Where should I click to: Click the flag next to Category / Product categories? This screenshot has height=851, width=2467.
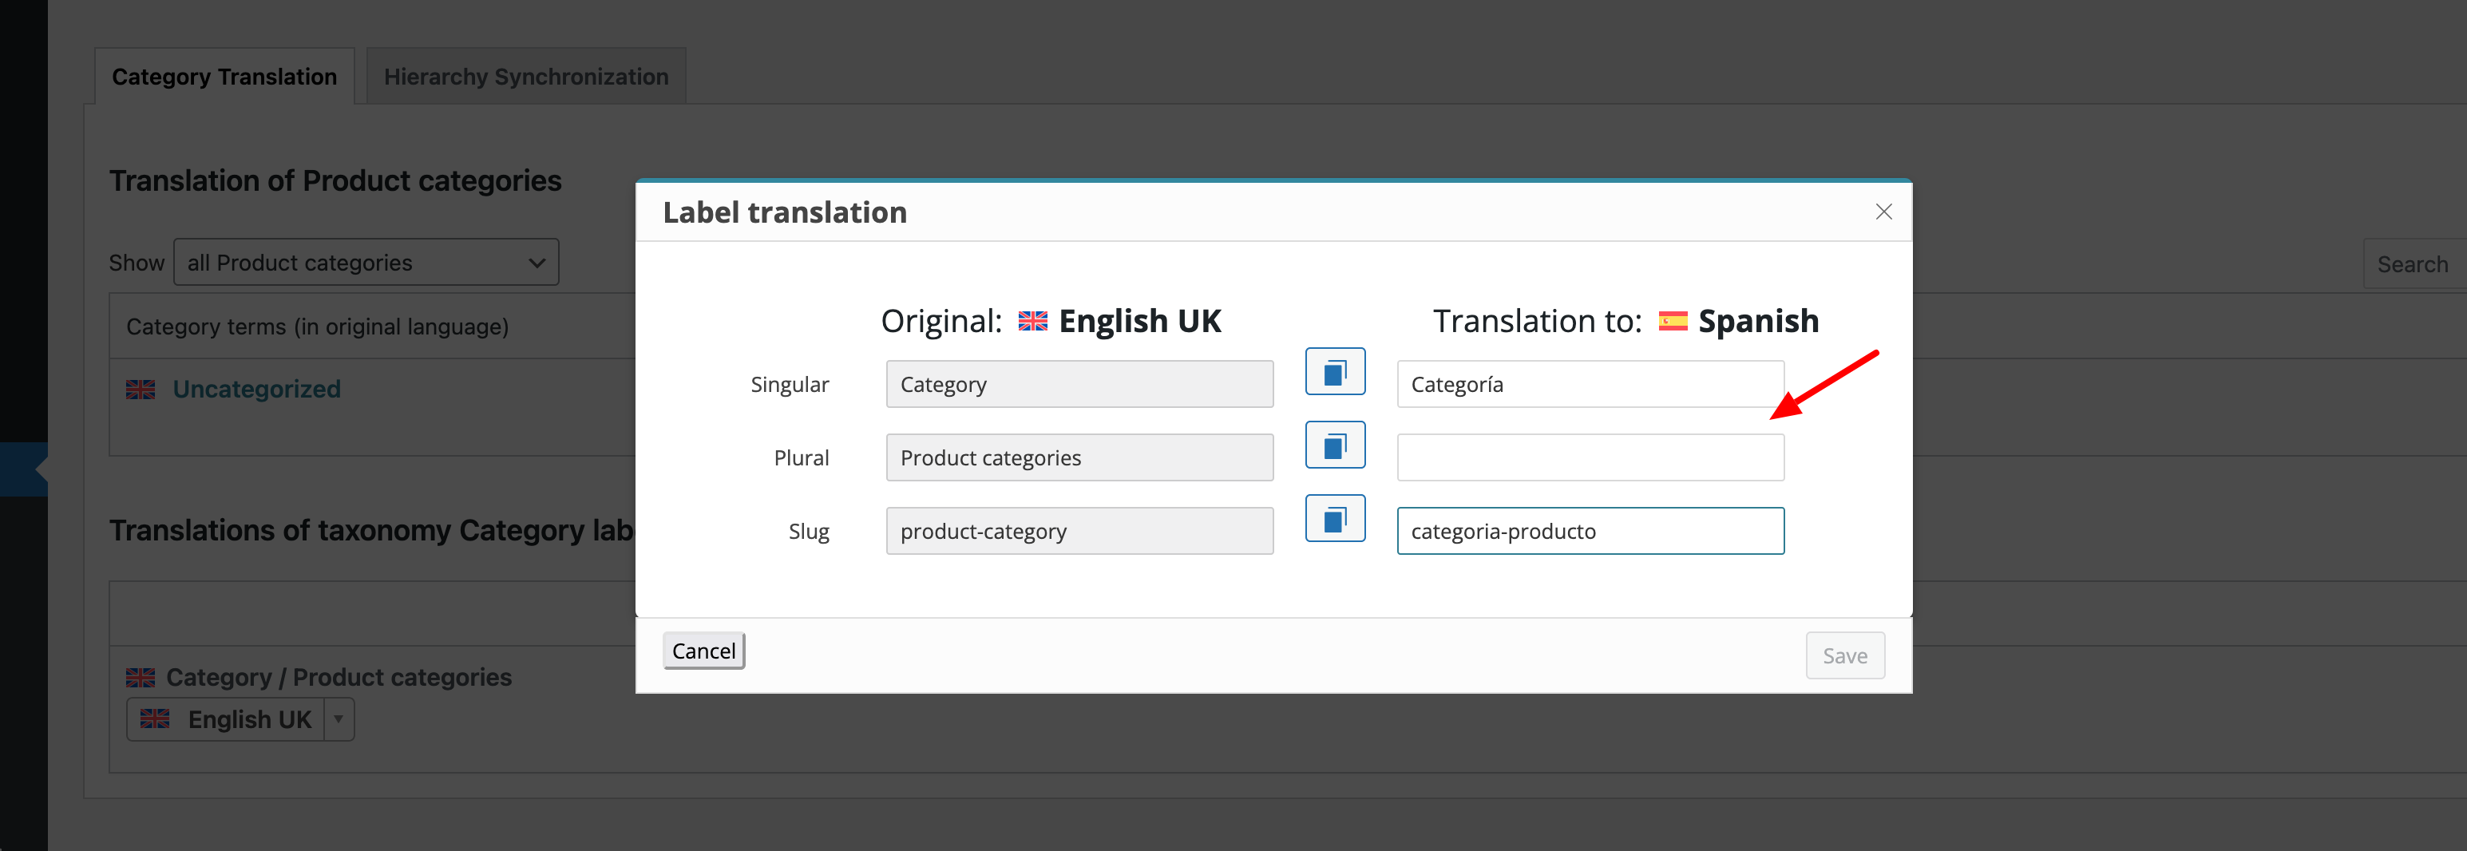coord(141,678)
